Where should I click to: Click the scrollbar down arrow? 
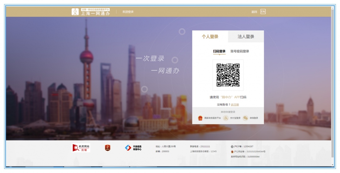pyautogui.click(x=333, y=165)
